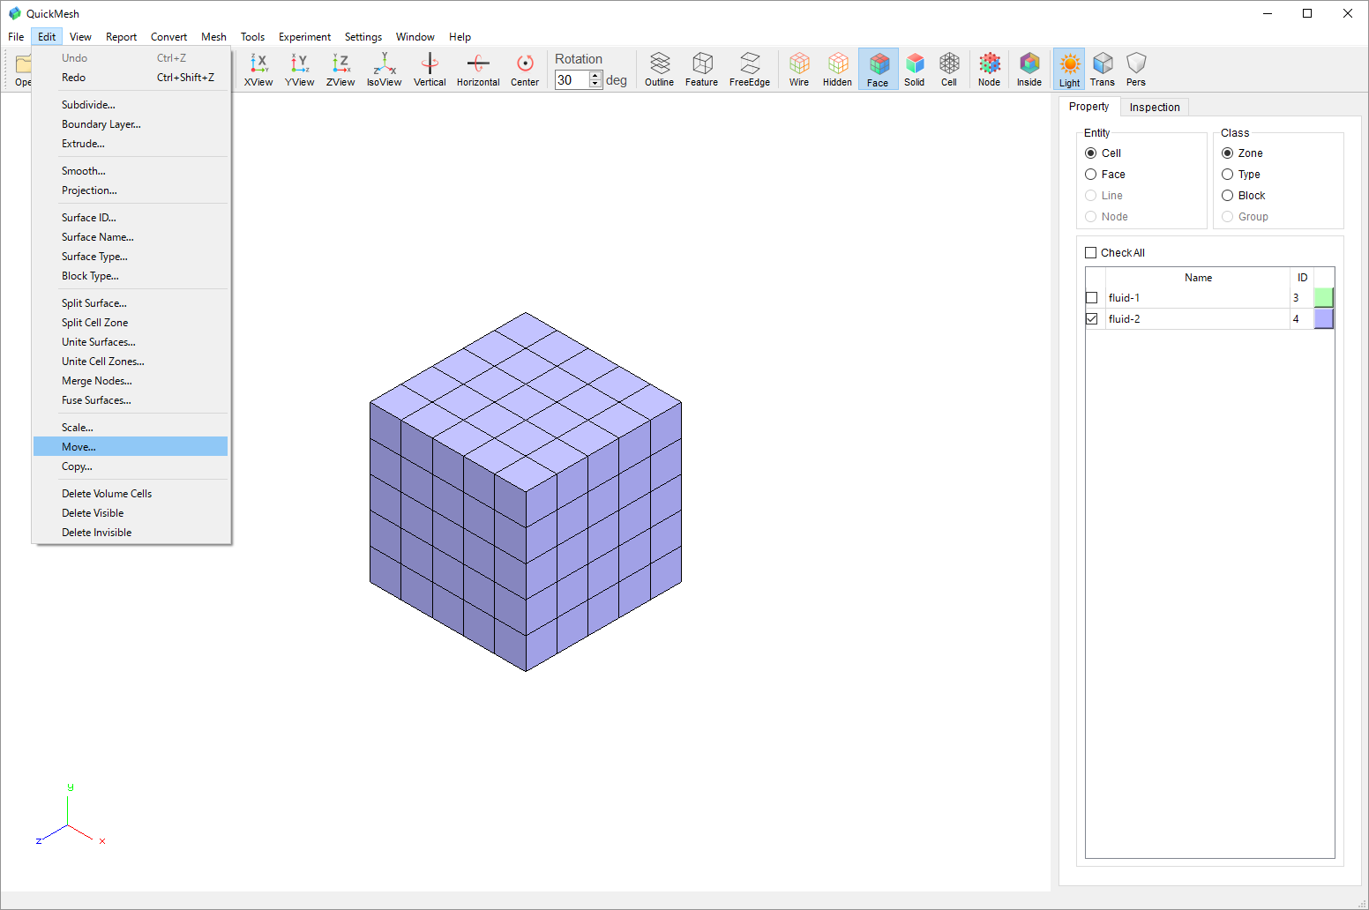Decrease rotation angle with down stepper
This screenshot has width=1369, height=910.
595,85
